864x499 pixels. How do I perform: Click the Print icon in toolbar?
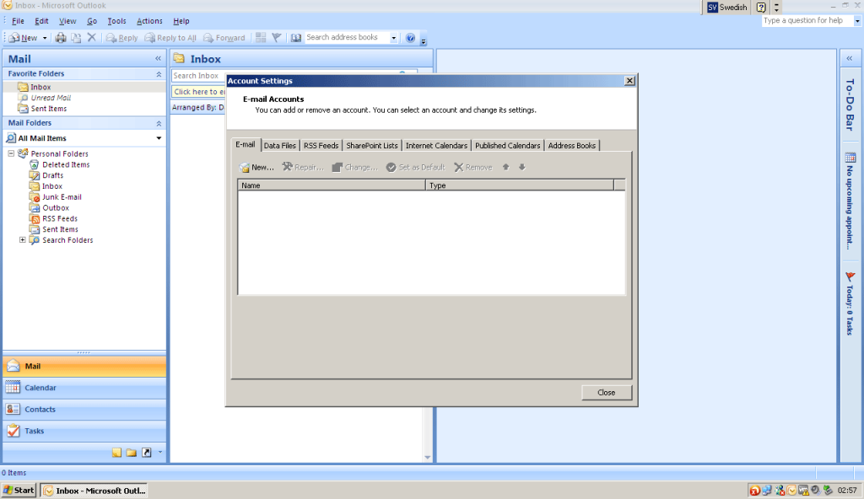61,37
